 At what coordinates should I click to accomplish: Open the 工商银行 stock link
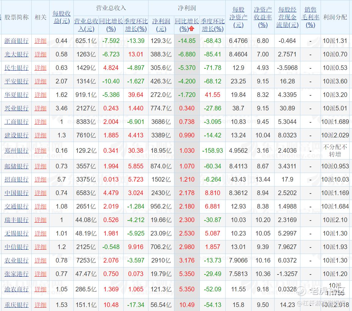point(16,122)
